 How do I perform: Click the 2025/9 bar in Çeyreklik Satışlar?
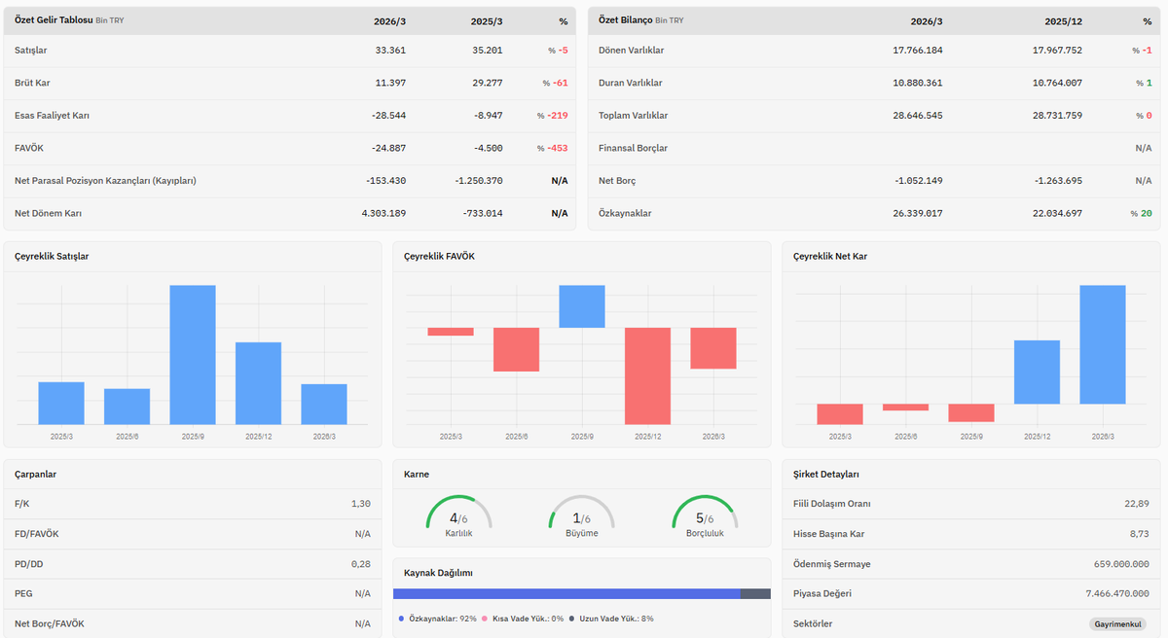coord(193,355)
